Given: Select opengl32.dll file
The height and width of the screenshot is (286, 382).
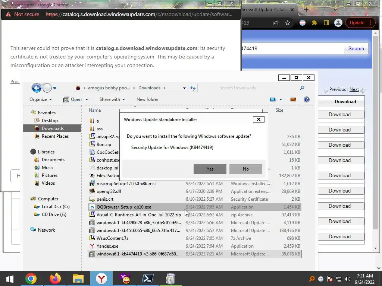Looking at the screenshot, I should coord(109,191).
